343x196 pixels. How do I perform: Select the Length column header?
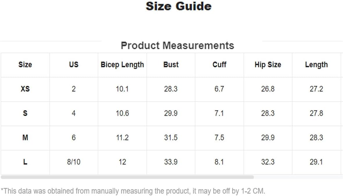316,65
